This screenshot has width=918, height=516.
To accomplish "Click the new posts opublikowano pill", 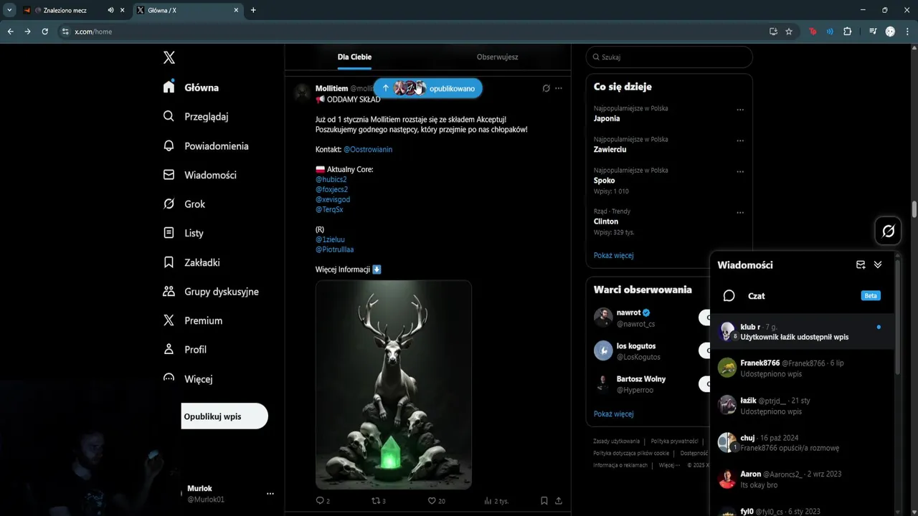I will (428, 88).
